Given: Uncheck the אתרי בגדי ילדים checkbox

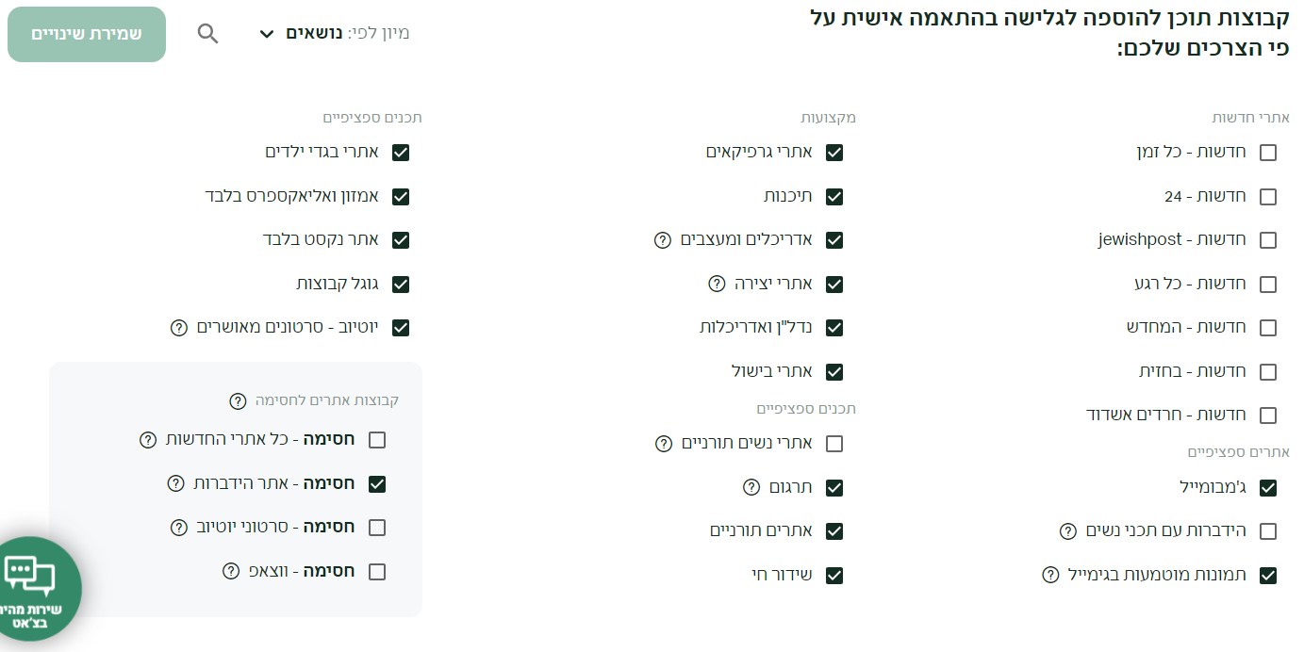Looking at the screenshot, I should [401, 153].
